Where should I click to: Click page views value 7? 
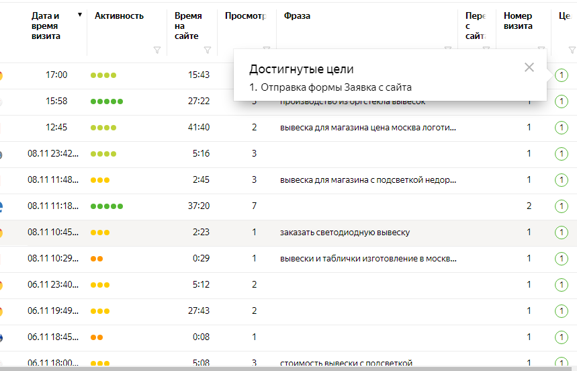(255, 206)
